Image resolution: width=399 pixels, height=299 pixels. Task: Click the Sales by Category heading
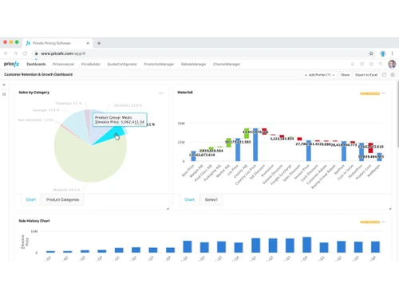tap(34, 92)
